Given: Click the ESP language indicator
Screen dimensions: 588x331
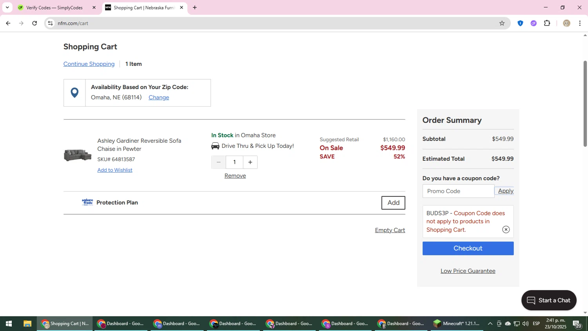Looking at the screenshot, I should click(536, 324).
